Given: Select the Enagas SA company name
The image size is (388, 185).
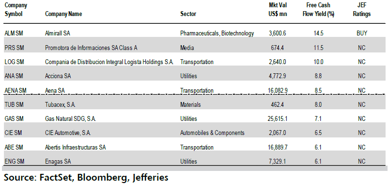Looking at the screenshot, I should [58, 162].
